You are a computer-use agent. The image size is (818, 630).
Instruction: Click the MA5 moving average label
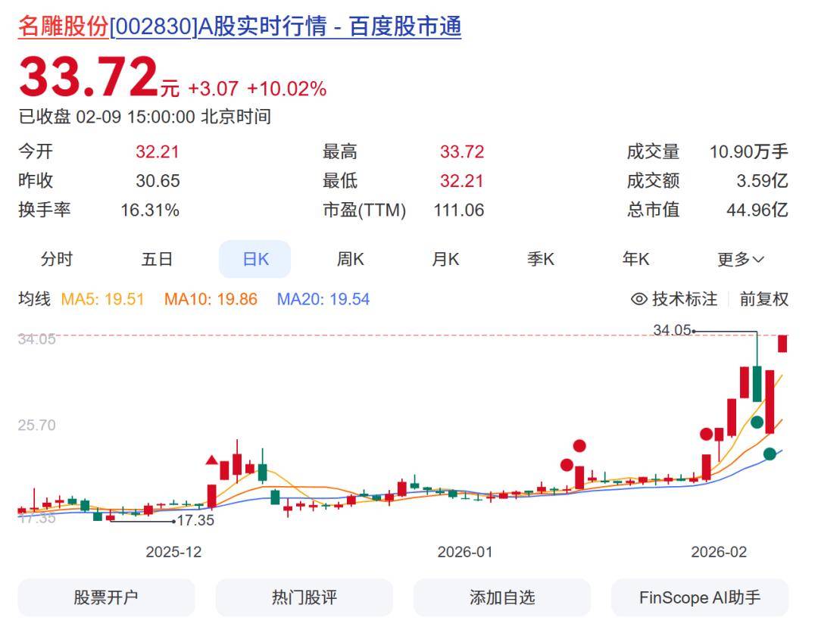coord(102,299)
